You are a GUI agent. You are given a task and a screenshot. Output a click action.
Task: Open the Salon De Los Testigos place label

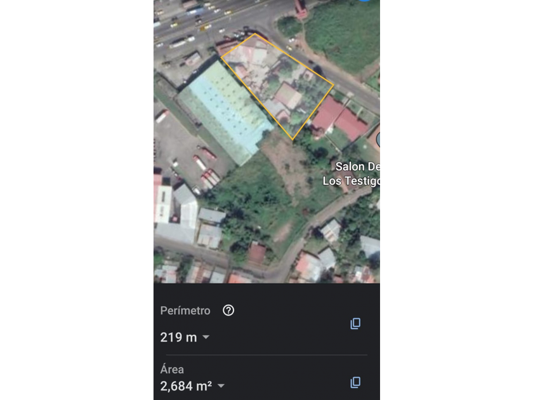353,173
